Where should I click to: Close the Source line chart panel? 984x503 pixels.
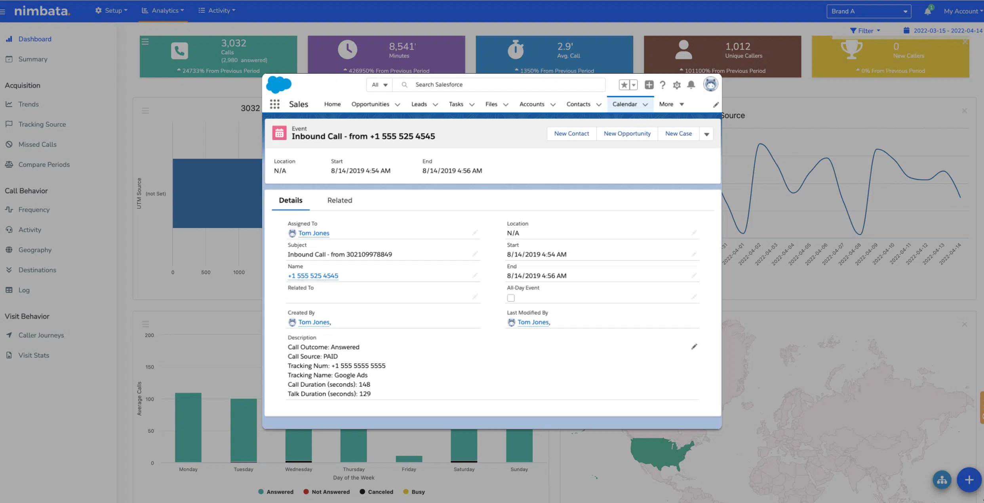pos(964,111)
